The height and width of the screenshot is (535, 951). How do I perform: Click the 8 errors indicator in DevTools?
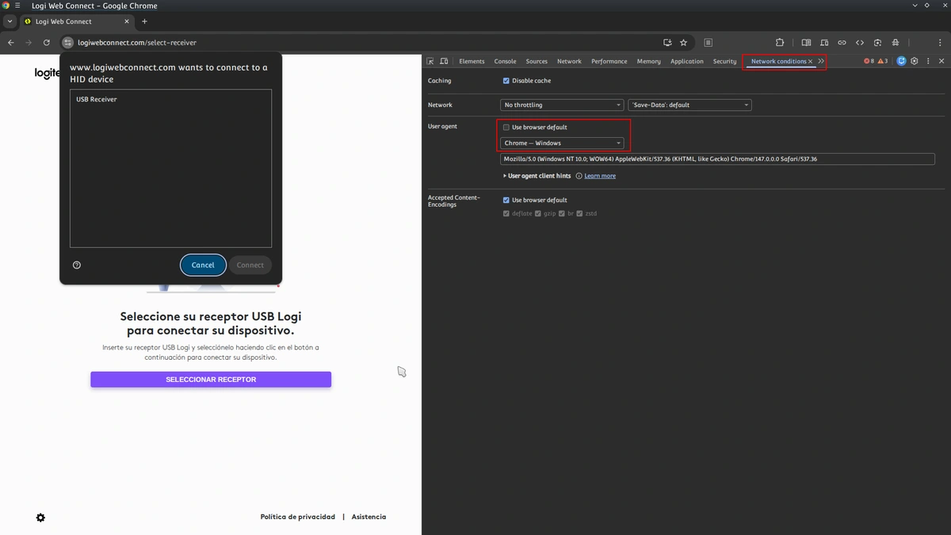869,60
